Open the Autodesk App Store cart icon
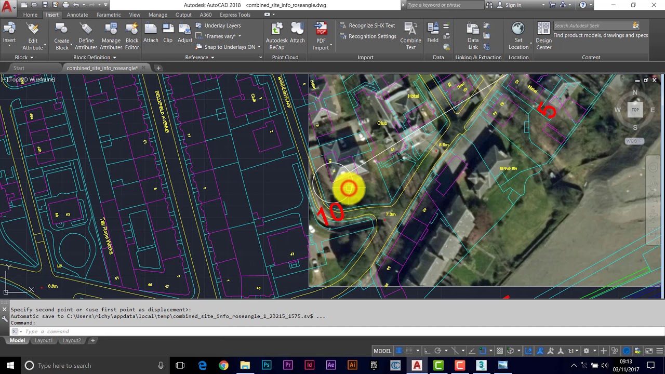This screenshot has width=665, height=374. 552,5
